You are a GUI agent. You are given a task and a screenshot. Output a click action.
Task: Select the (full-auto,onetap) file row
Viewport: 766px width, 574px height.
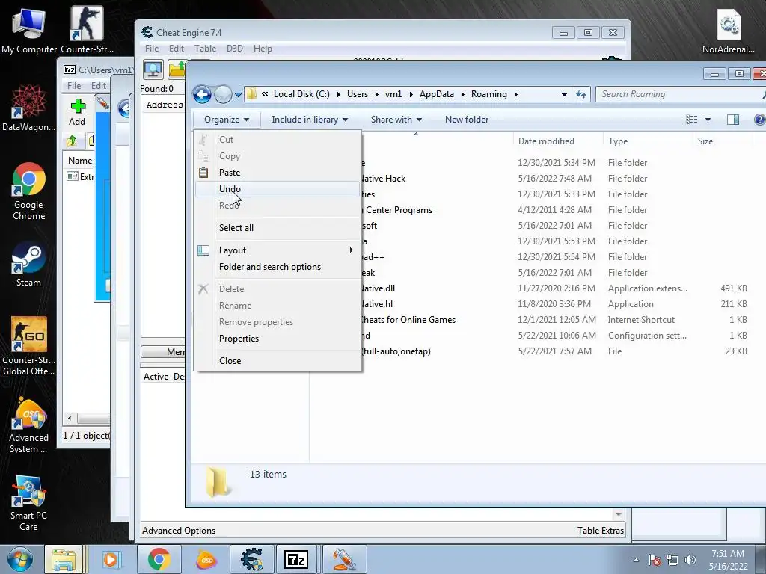tap(533, 351)
